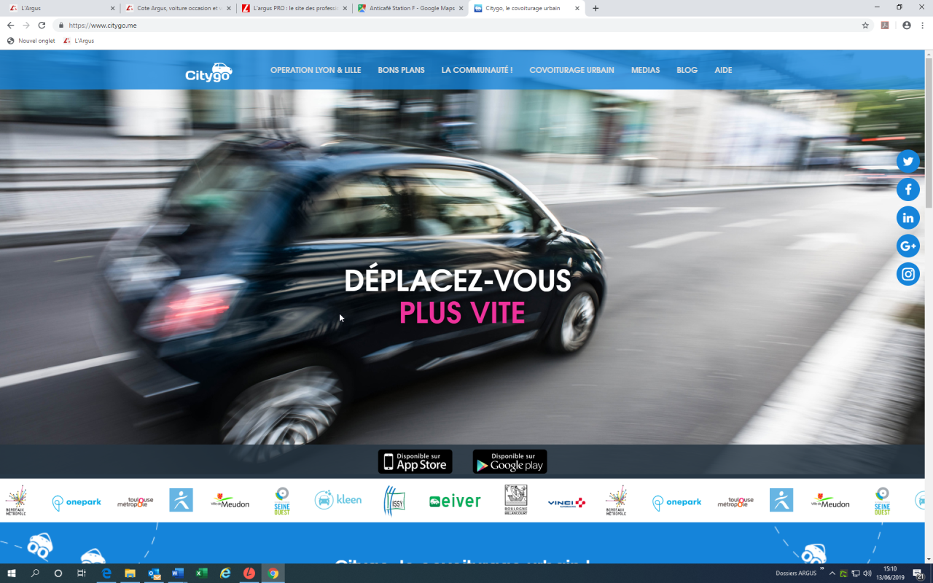
Task: Reload the page
Action: coord(42,25)
